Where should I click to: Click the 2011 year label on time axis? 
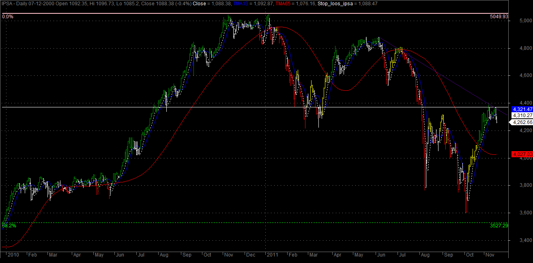coord(273,255)
